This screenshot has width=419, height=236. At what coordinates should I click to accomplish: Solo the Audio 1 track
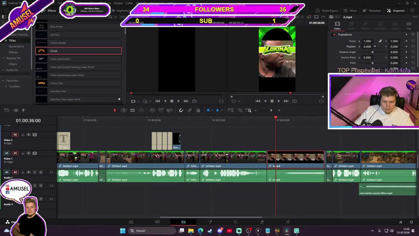[x=34, y=172]
